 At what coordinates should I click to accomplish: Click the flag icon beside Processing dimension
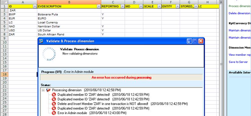pos(48,90)
